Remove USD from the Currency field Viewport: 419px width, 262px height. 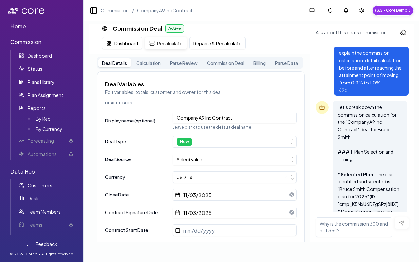coord(286,177)
